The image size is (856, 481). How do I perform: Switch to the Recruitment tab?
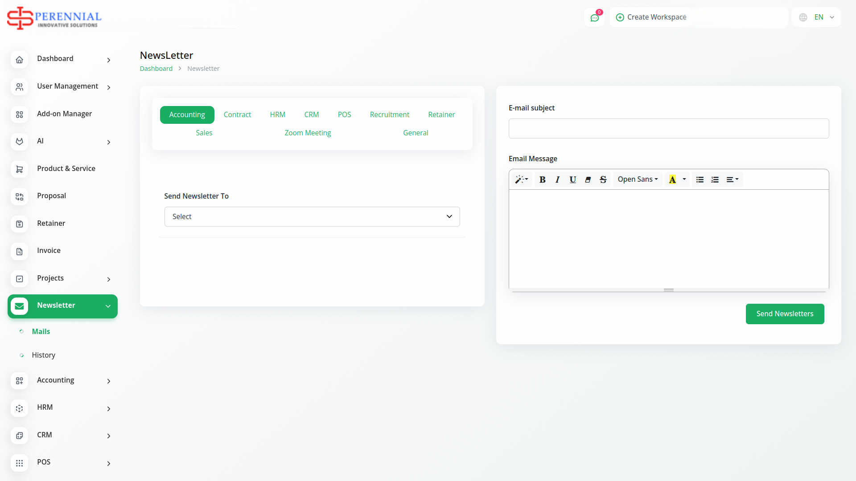click(389, 115)
